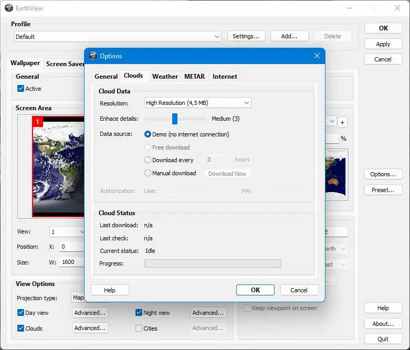Viewport: 410px width, 350px height.
Task: Open profile Settings... button
Action: 246,36
